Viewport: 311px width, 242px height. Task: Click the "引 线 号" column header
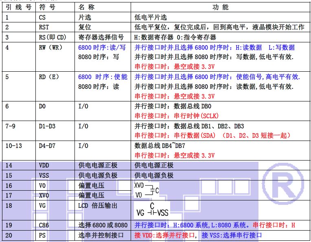[x=18, y=8]
